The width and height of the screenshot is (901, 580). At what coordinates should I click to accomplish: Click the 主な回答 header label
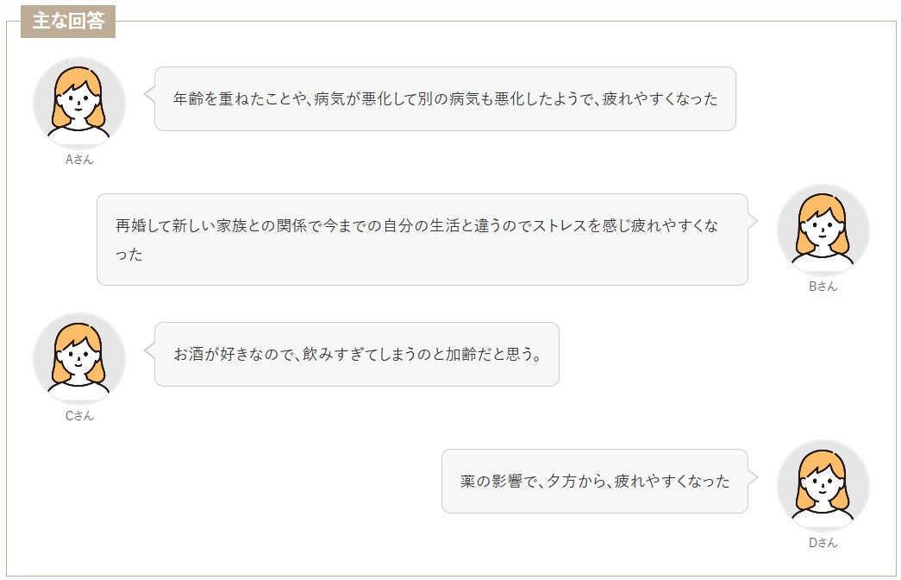68,22
